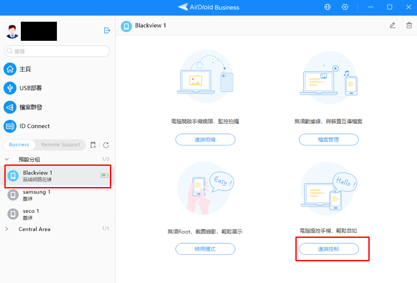Screen dimensions: 417x283
Task: Minimize the AirDroid Business window
Action: click(x=371, y=7)
